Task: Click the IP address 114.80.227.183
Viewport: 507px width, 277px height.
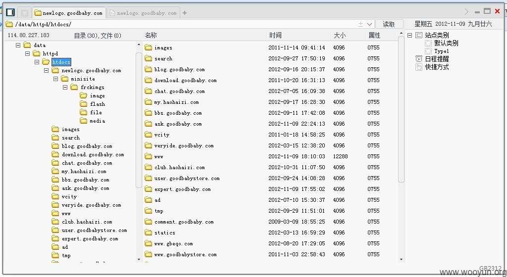Action: point(28,36)
